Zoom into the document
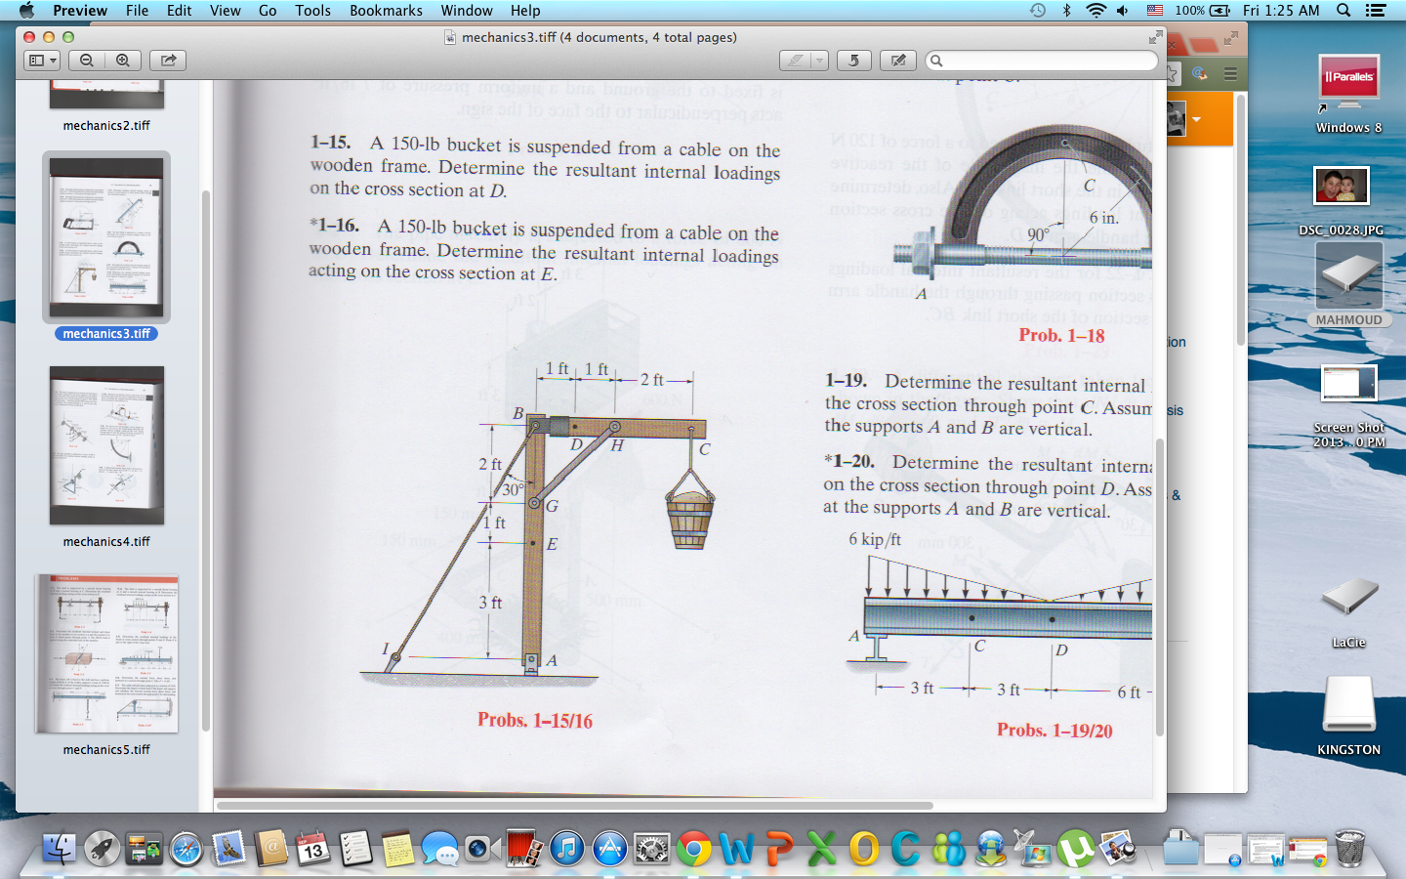Image resolution: width=1406 pixels, height=879 pixels. pyautogui.click(x=122, y=60)
